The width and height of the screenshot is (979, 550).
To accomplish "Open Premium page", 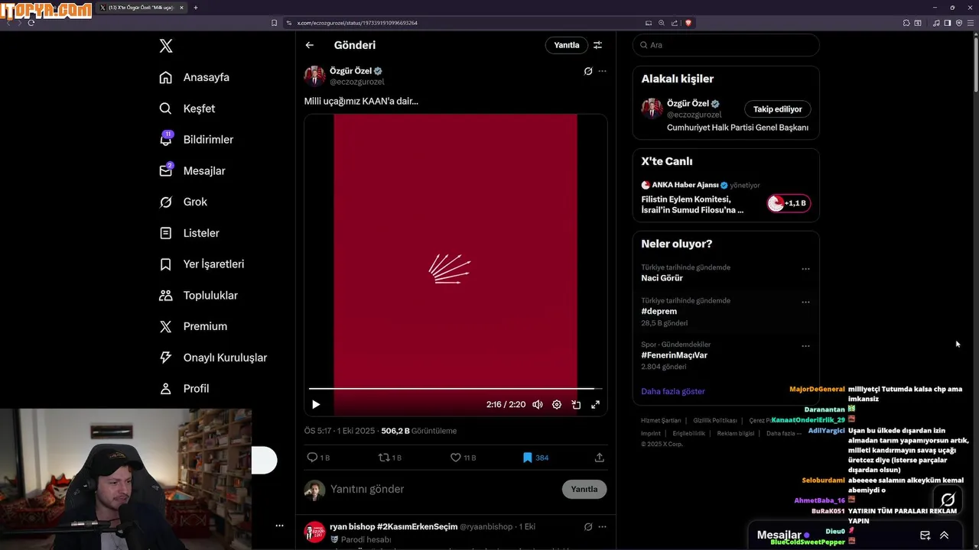I will (193, 326).
